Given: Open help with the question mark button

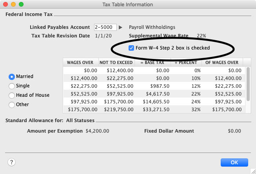Looking at the screenshot, I should click(11, 162).
